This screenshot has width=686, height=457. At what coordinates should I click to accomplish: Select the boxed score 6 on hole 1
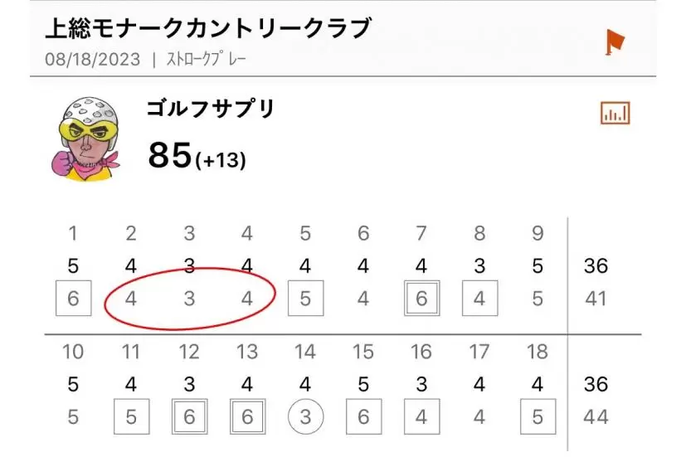[73, 299]
